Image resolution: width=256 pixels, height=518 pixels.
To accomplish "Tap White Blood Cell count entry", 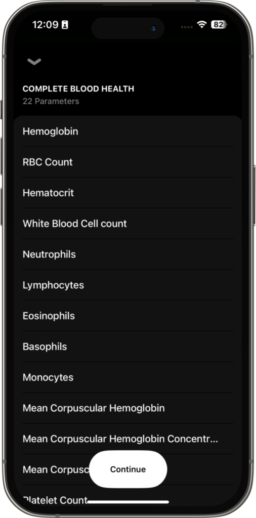I will (x=128, y=224).
